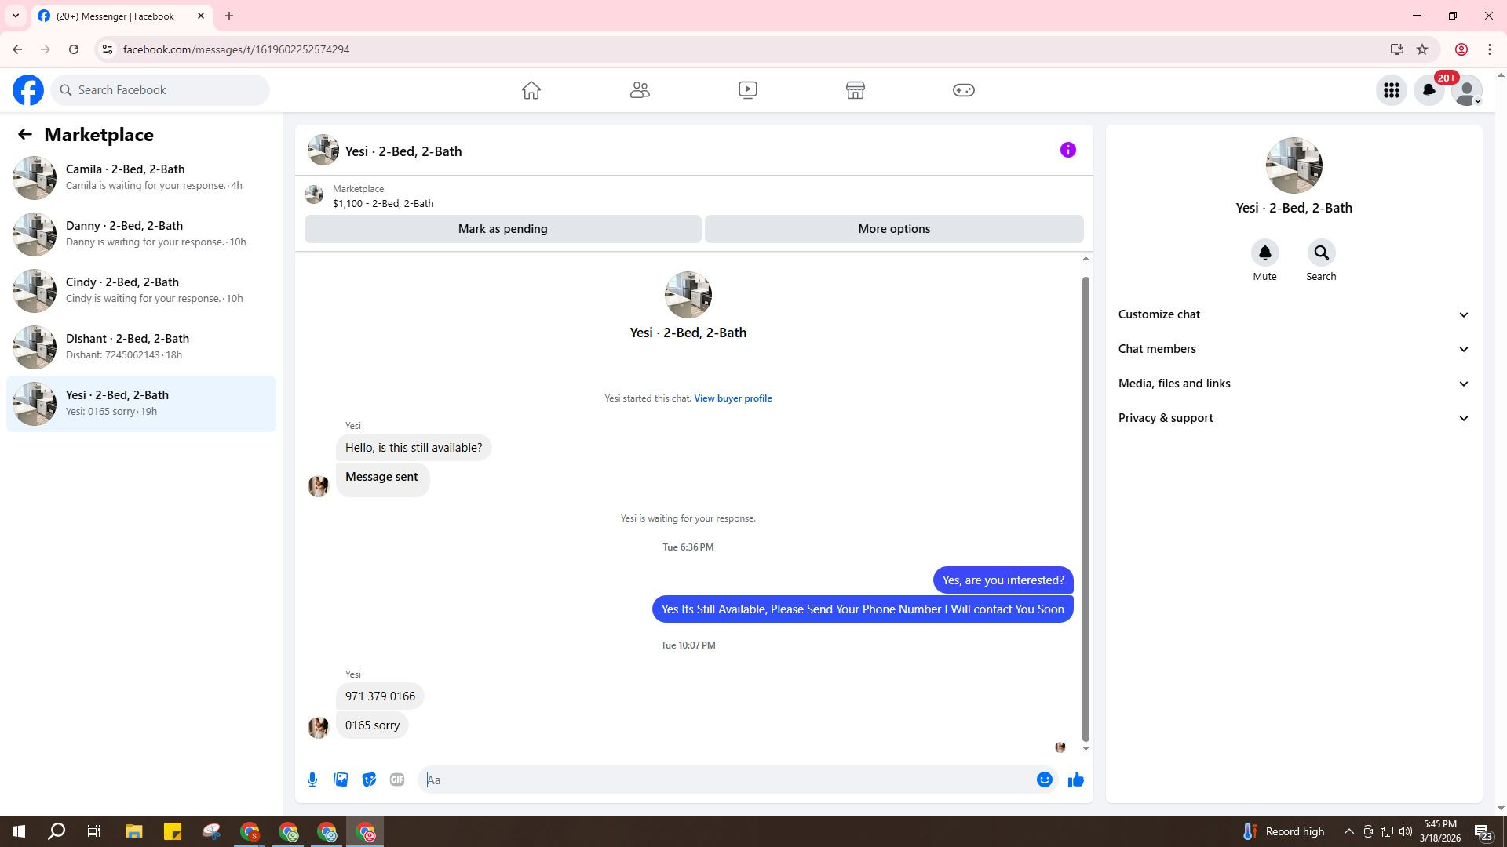Screen dimensions: 1507x847
Task: Open Camila's 2-Bed, 2-Bath conversation
Action: (141, 177)
